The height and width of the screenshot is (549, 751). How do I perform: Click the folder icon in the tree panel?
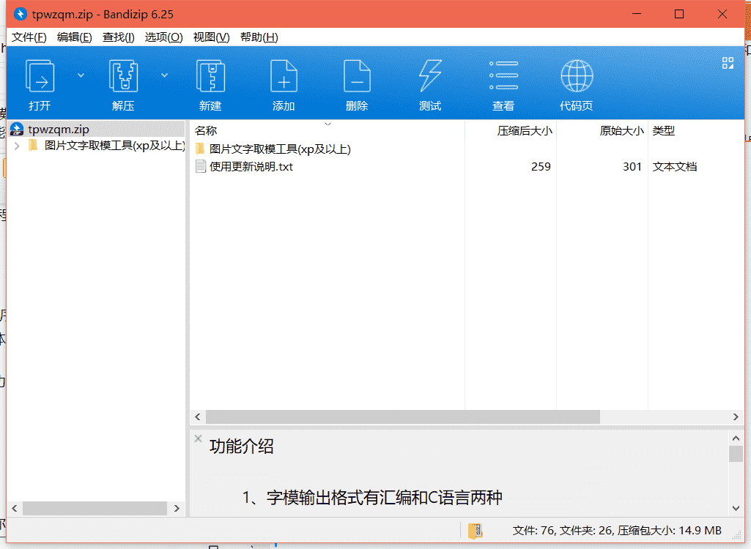coord(33,145)
